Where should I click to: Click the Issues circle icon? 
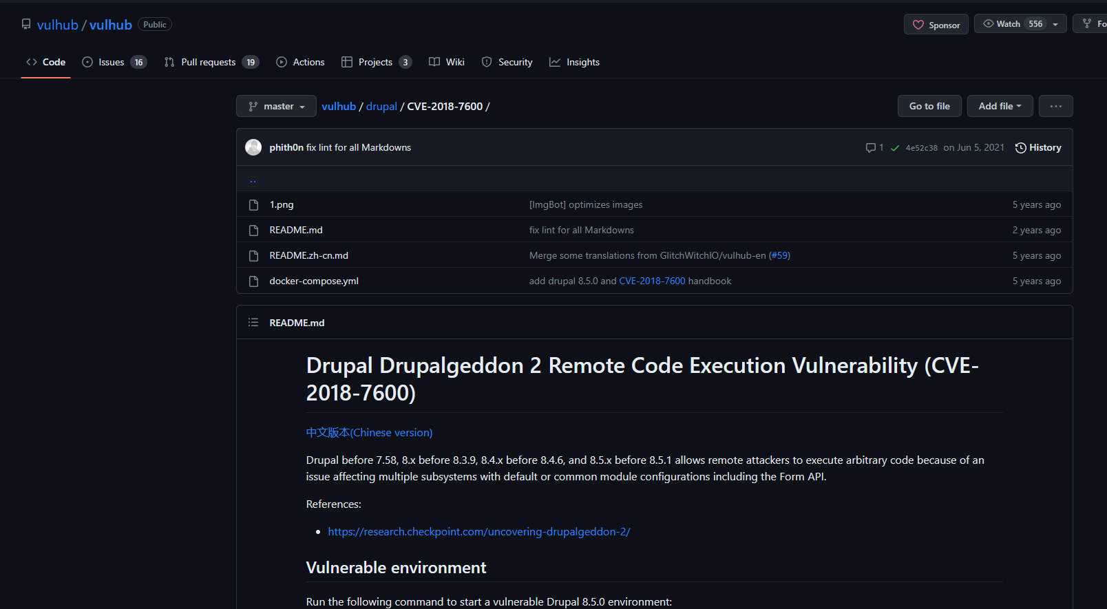point(87,62)
